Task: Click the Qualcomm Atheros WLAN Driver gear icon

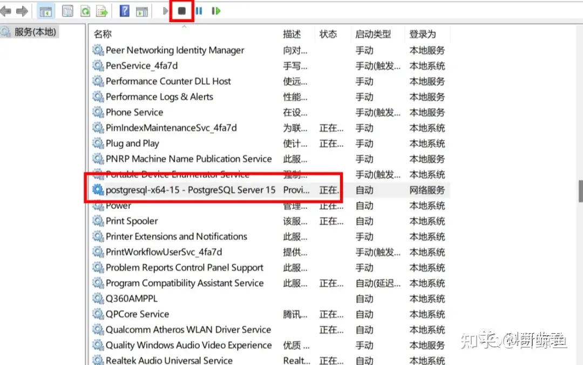Action: click(98, 330)
